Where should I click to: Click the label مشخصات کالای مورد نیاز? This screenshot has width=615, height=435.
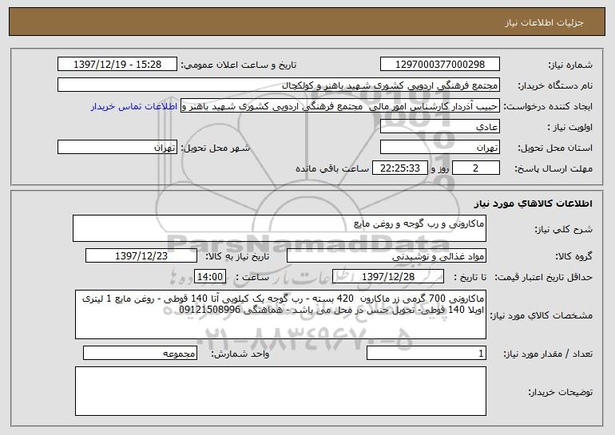(x=542, y=315)
